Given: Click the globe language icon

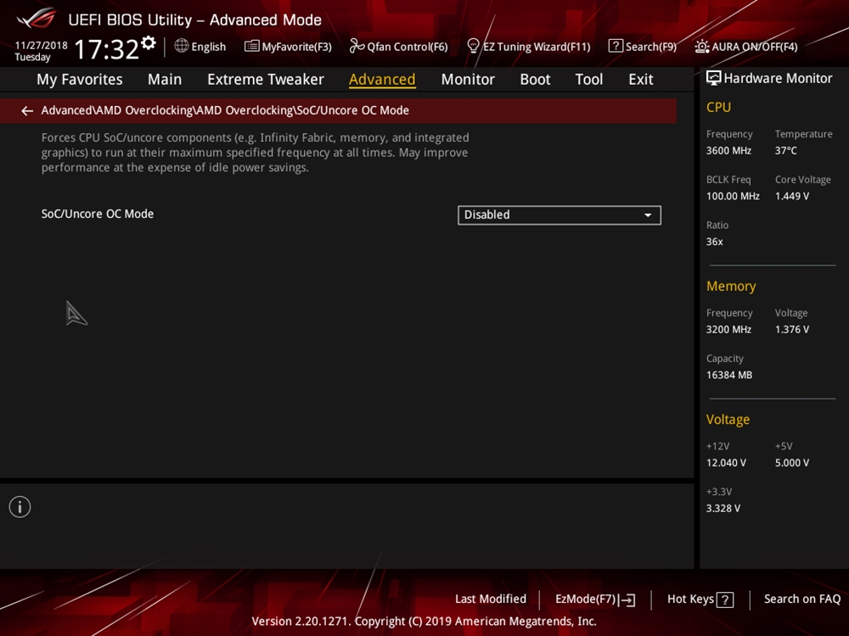Looking at the screenshot, I should (x=182, y=46).
